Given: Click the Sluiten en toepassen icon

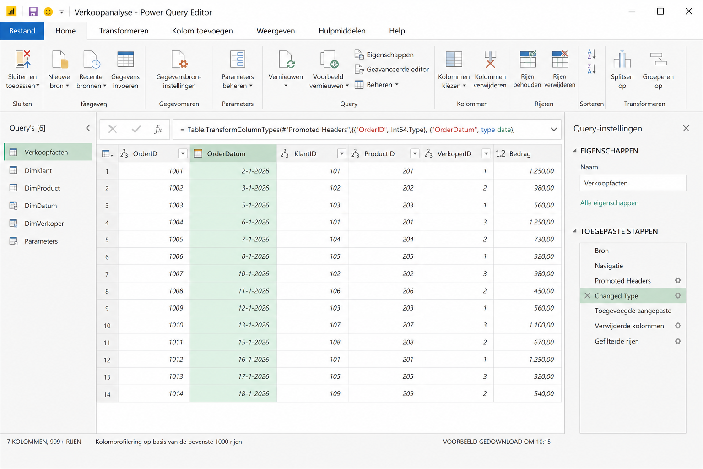Looking at the screenshot, I should (x=22, y=60).
